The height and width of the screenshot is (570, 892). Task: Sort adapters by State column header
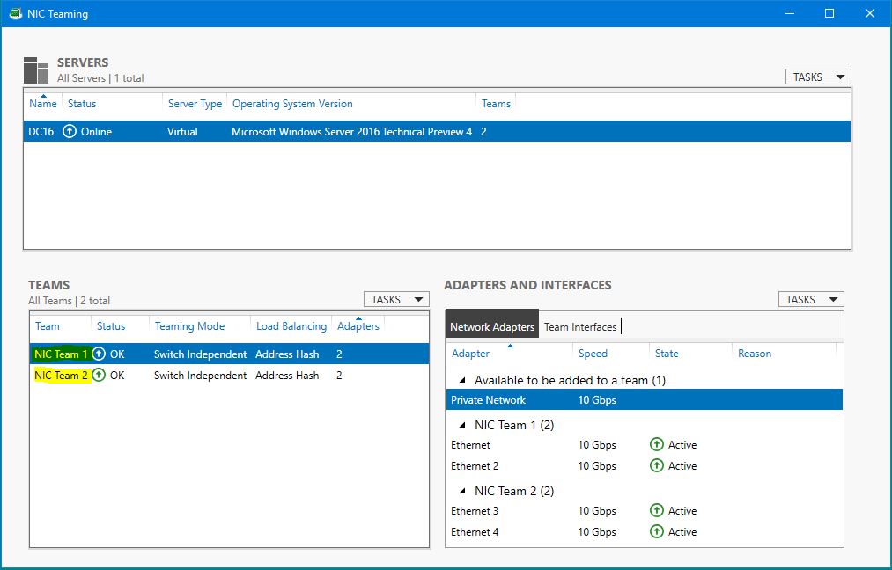click(x=667, y=354)
